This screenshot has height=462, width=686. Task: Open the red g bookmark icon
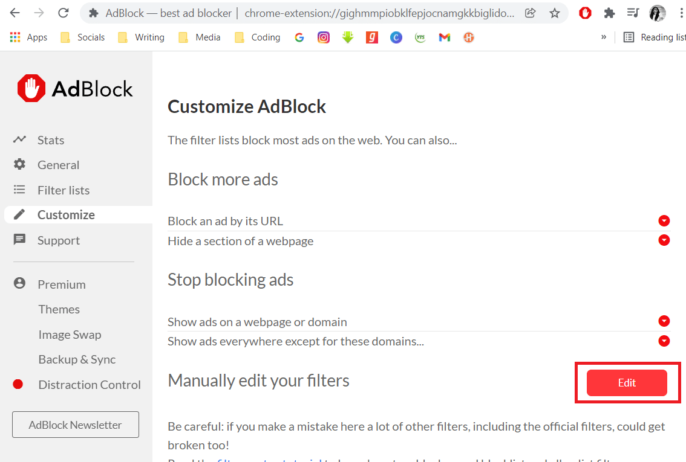click(x=372, y=37)
